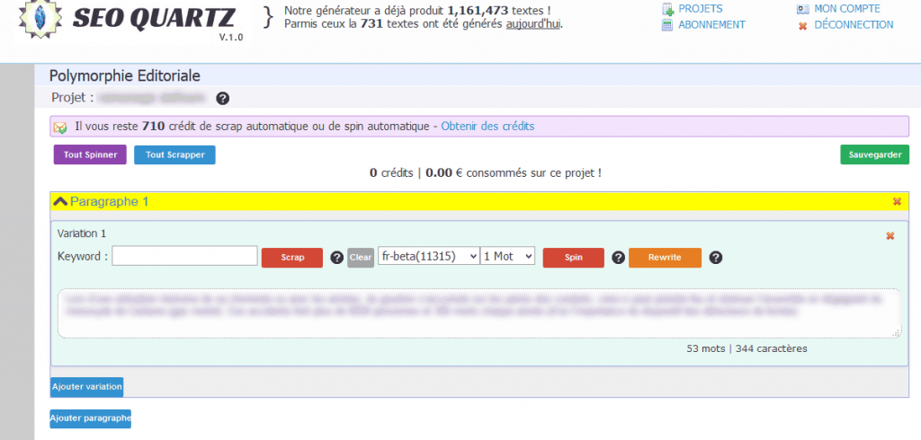Viewport: 921px width, 440px height.
Task: Click the 'aujourd'hui' underlined text
Action: (x=533, y=24)
